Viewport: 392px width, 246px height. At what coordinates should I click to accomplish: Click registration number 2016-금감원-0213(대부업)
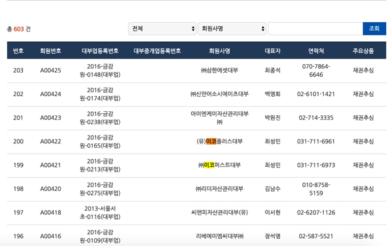coord(100,166)
